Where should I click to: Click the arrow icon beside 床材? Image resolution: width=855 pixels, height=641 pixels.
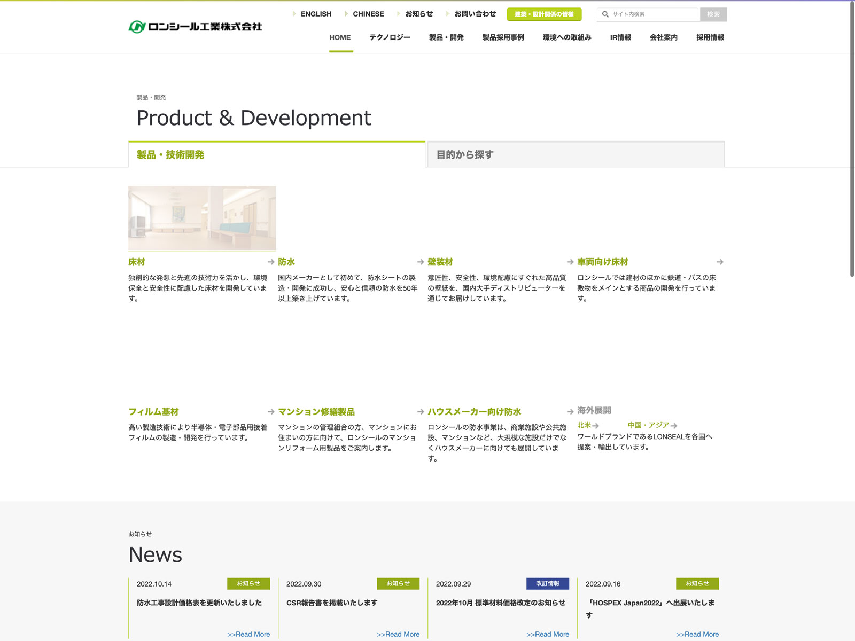(271, 262)
